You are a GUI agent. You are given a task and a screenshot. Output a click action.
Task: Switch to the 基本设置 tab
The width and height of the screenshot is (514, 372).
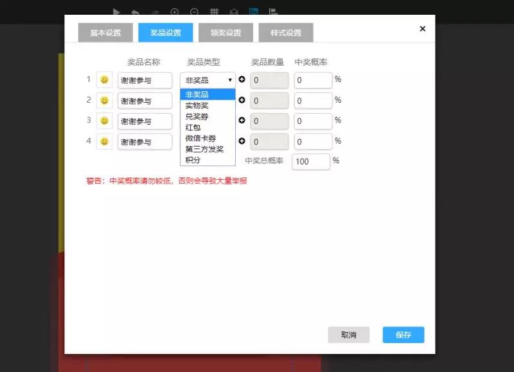(105, 33)
